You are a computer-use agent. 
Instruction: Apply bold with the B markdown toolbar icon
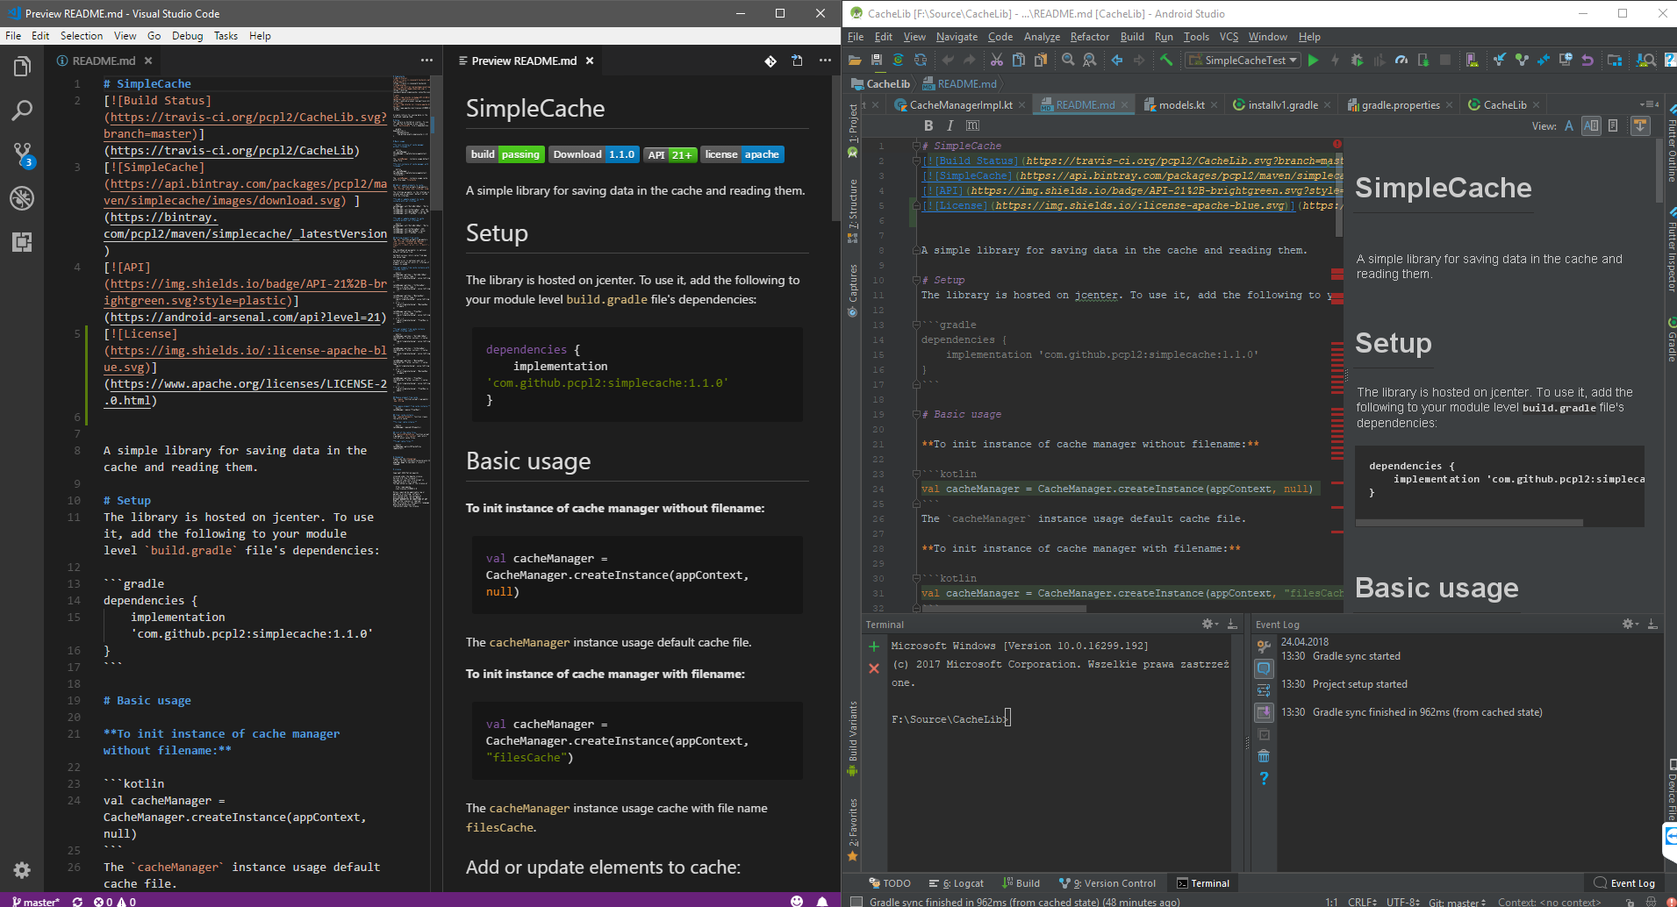pyautogui.click(x=928, y=125)
